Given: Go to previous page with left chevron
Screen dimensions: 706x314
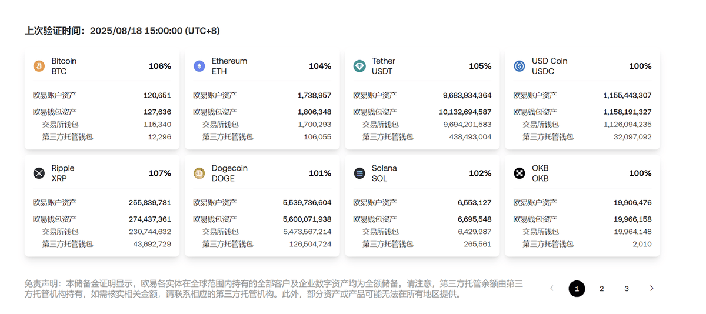Looking at the screenshot, I should [x=552, y=288].
